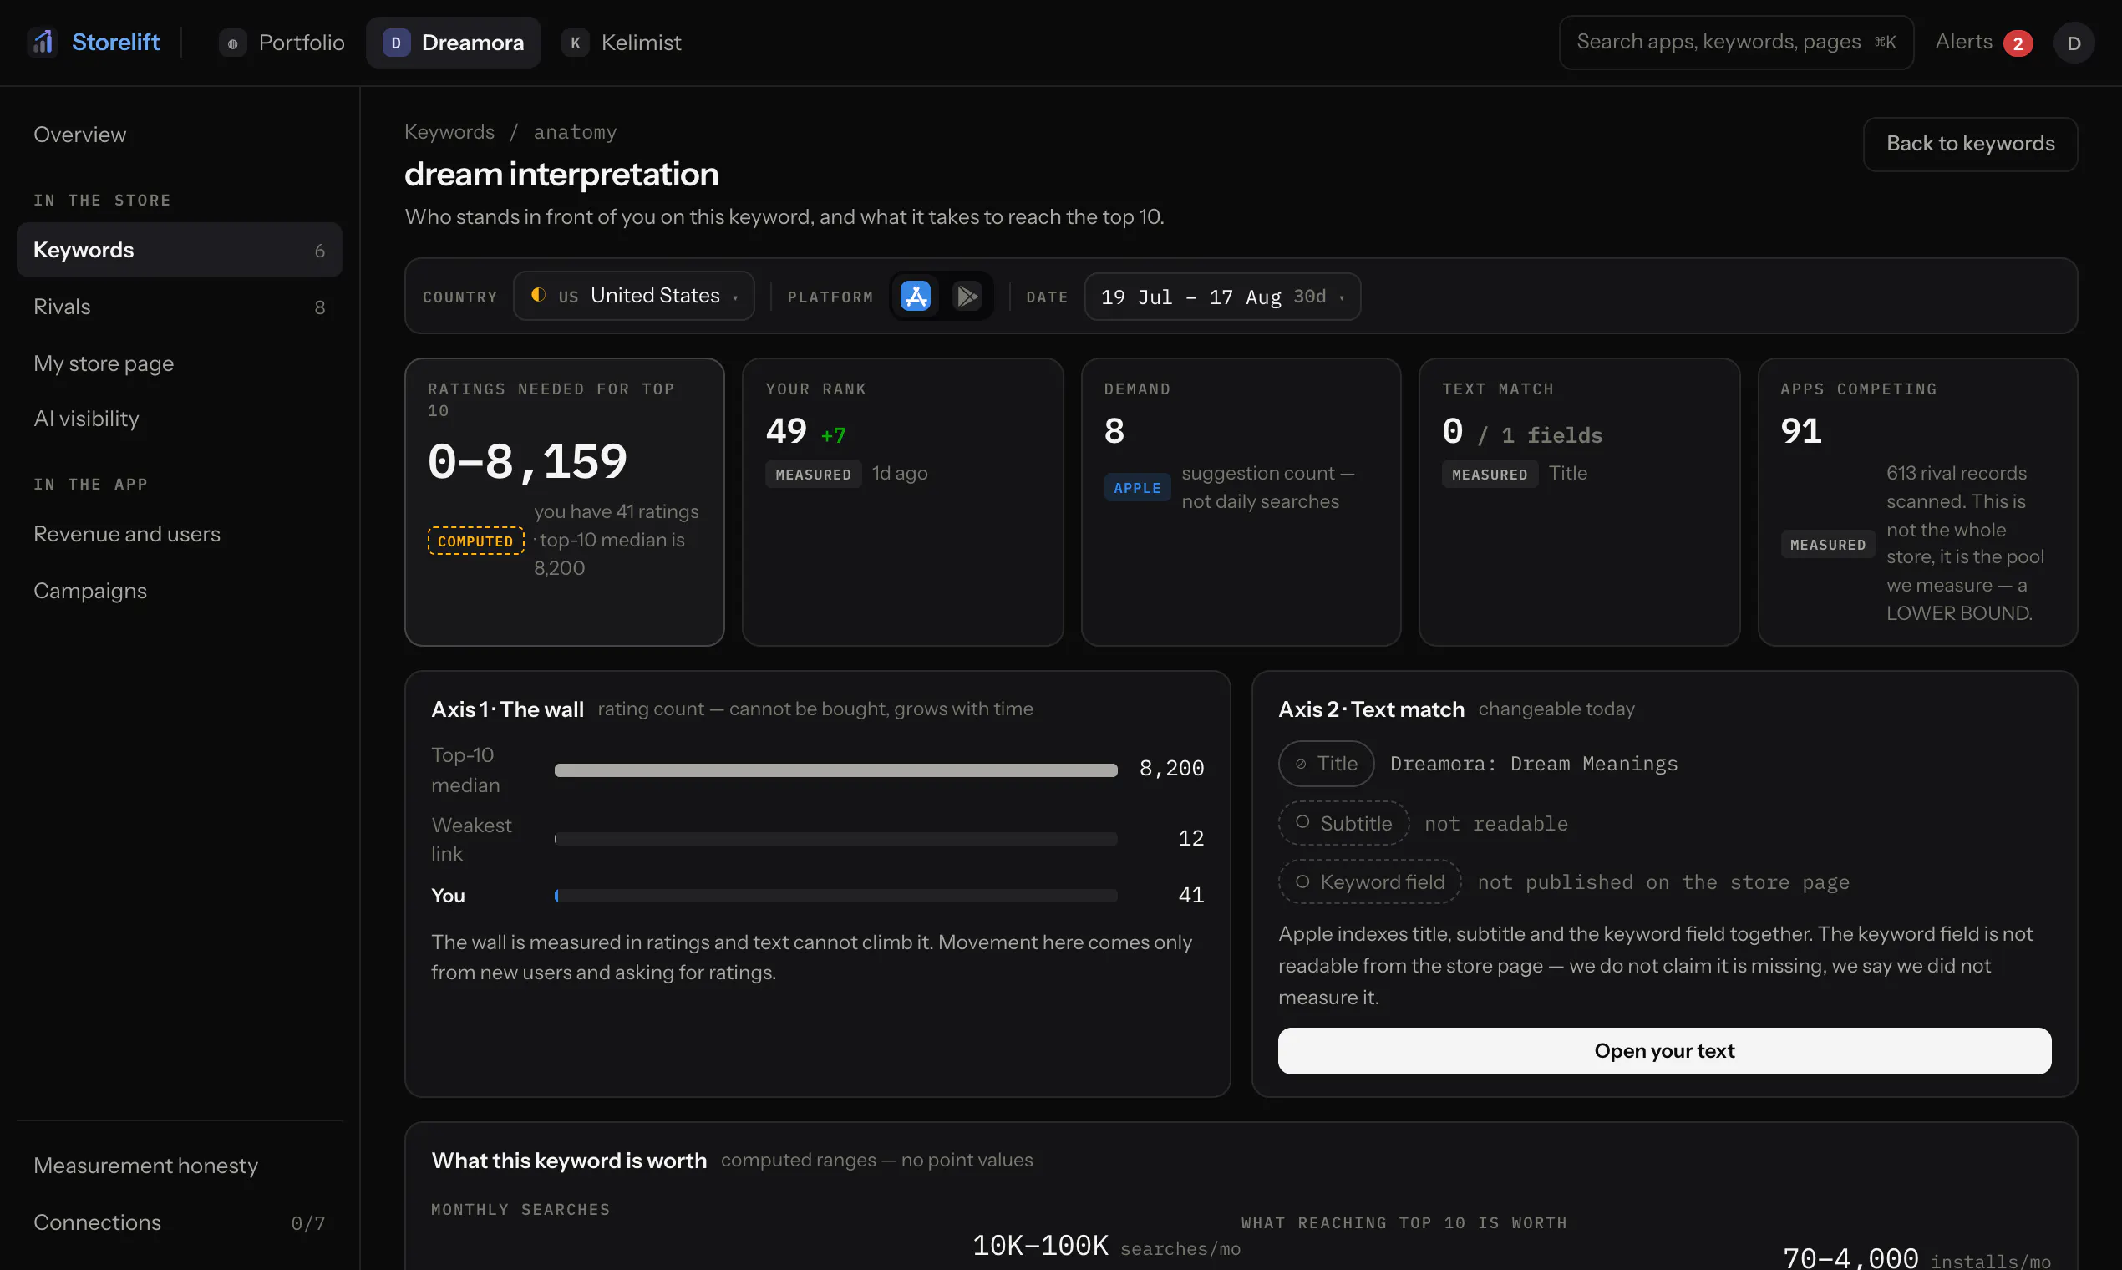2122x1270 pixels.
Task: Open the Country dropdown set to United States
Action: click(x=633, y=296)
